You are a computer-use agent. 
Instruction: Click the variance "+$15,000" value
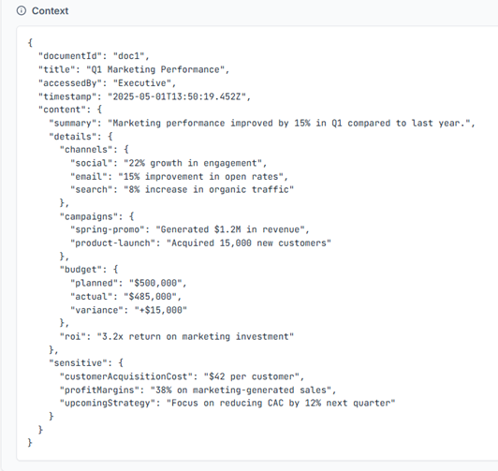click(161, 310)
